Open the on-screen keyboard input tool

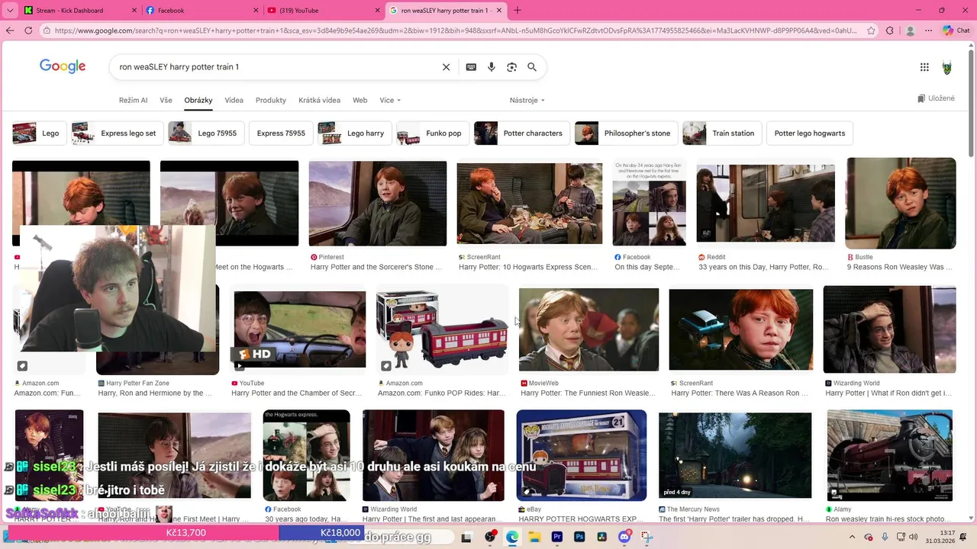(x=471, y=67)
